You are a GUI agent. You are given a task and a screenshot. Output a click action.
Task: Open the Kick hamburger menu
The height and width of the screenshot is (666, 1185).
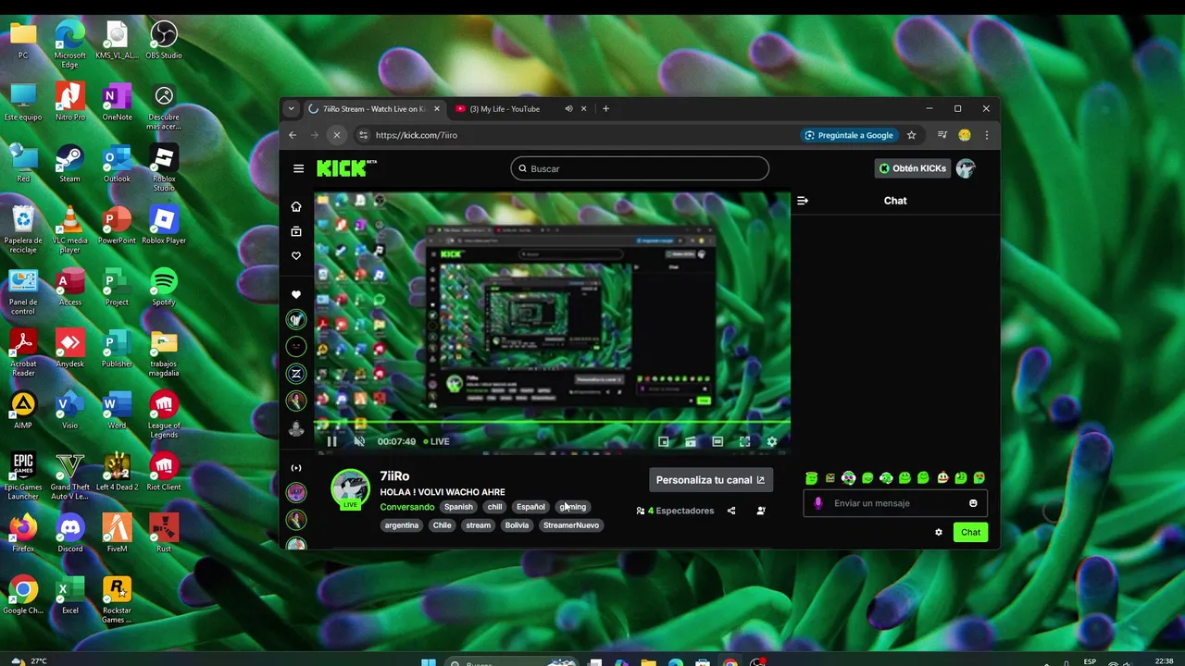pyautogui.click(x=298, y=168)
